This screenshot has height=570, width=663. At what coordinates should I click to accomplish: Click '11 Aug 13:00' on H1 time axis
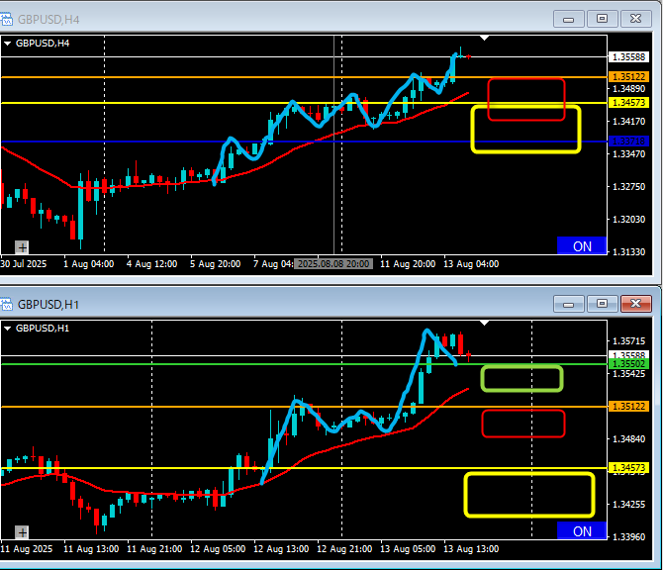coord(91,549)
